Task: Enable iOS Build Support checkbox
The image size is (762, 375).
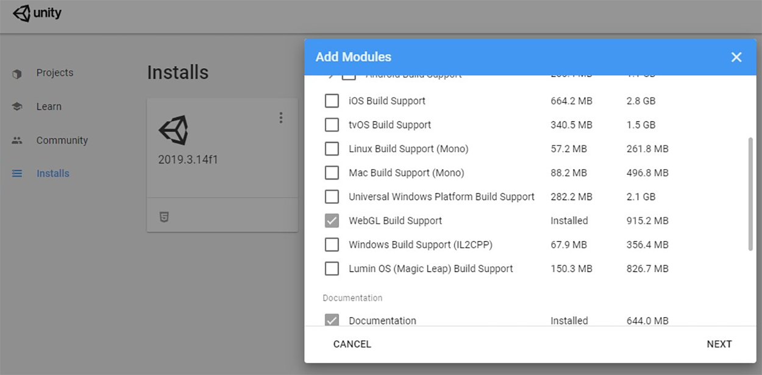Action: pyautogui.click(x=332, y=100)
